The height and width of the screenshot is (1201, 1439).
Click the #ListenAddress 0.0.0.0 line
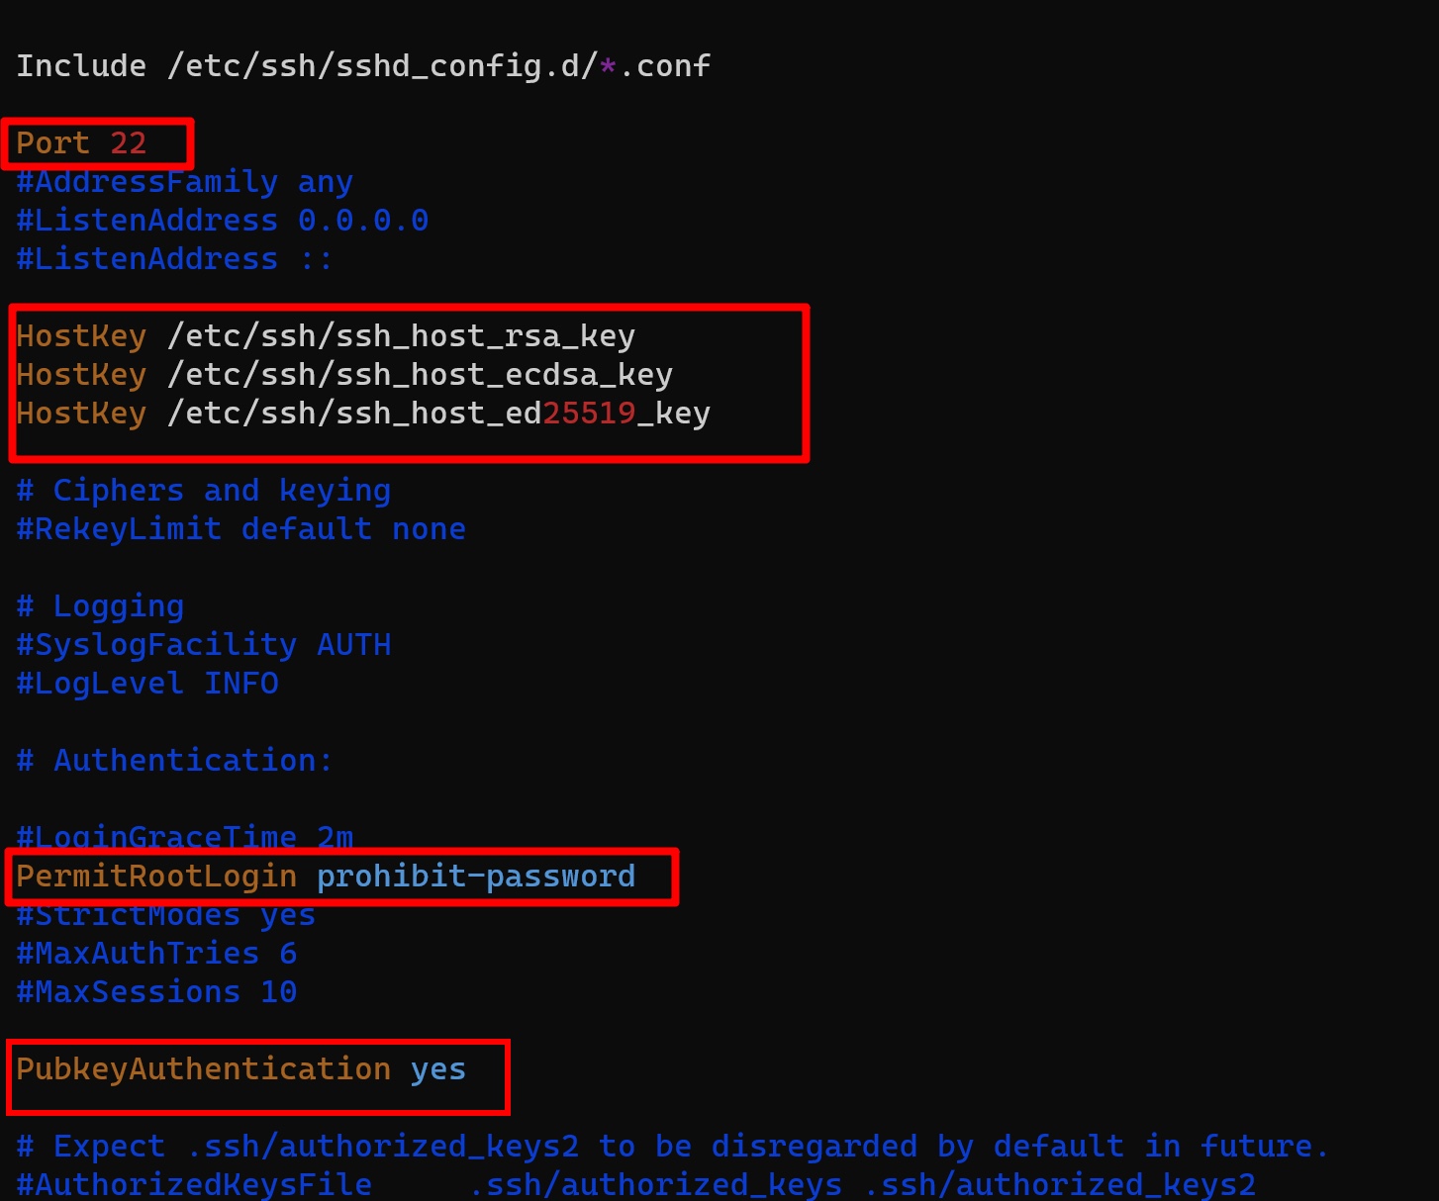(x=222, y=221)
